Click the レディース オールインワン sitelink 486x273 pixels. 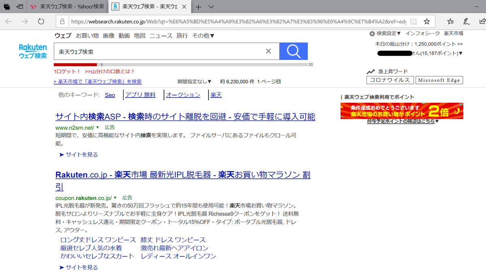[178, 256]
